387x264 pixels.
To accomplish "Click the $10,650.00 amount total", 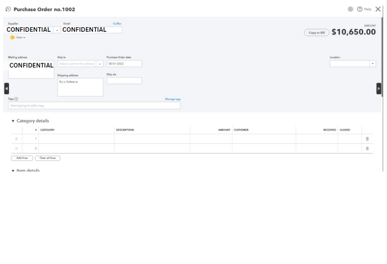I will click(354, 32).
